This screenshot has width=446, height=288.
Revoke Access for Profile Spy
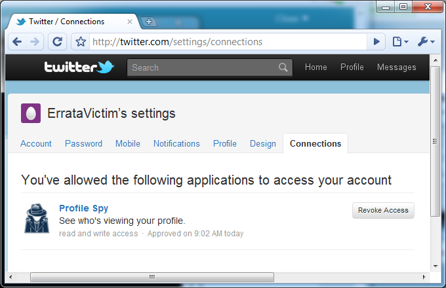tap(383, 210)
